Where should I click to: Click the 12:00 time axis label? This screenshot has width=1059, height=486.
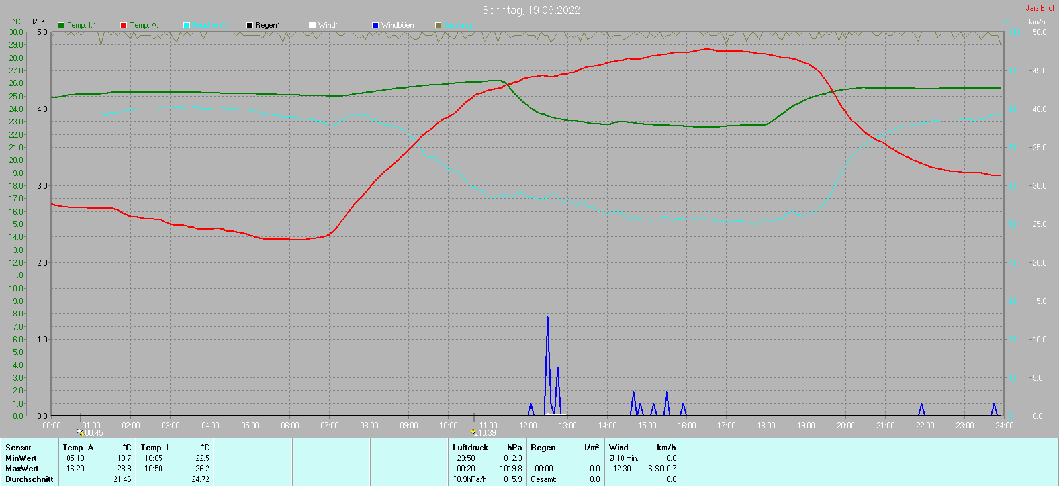coord(528,426)
